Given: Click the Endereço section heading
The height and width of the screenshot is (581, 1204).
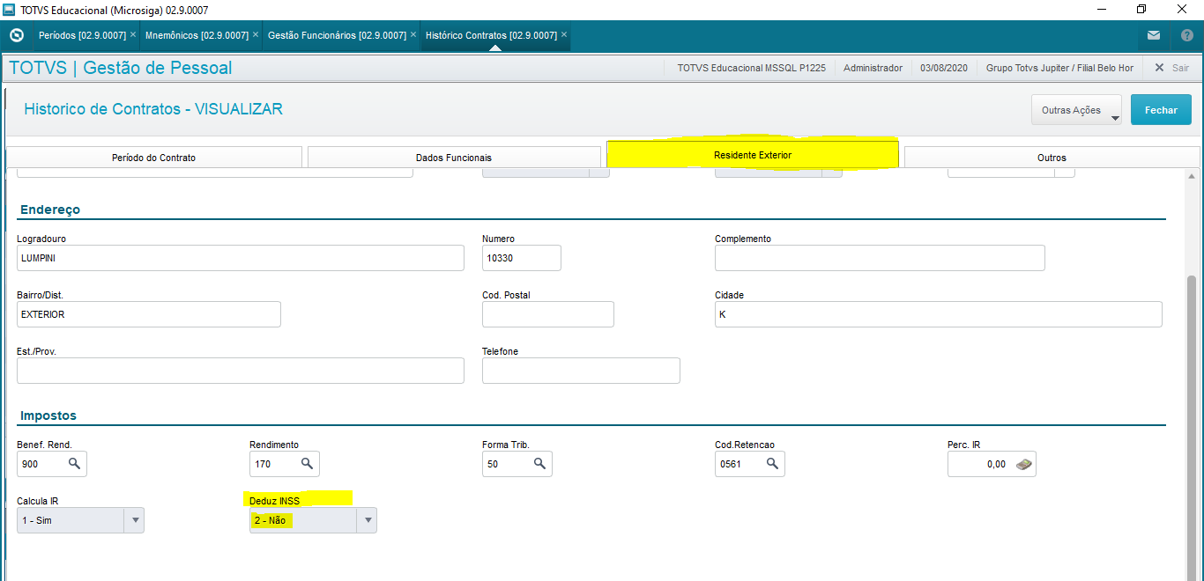Looking at the screenshot, I should pos(48,210).
